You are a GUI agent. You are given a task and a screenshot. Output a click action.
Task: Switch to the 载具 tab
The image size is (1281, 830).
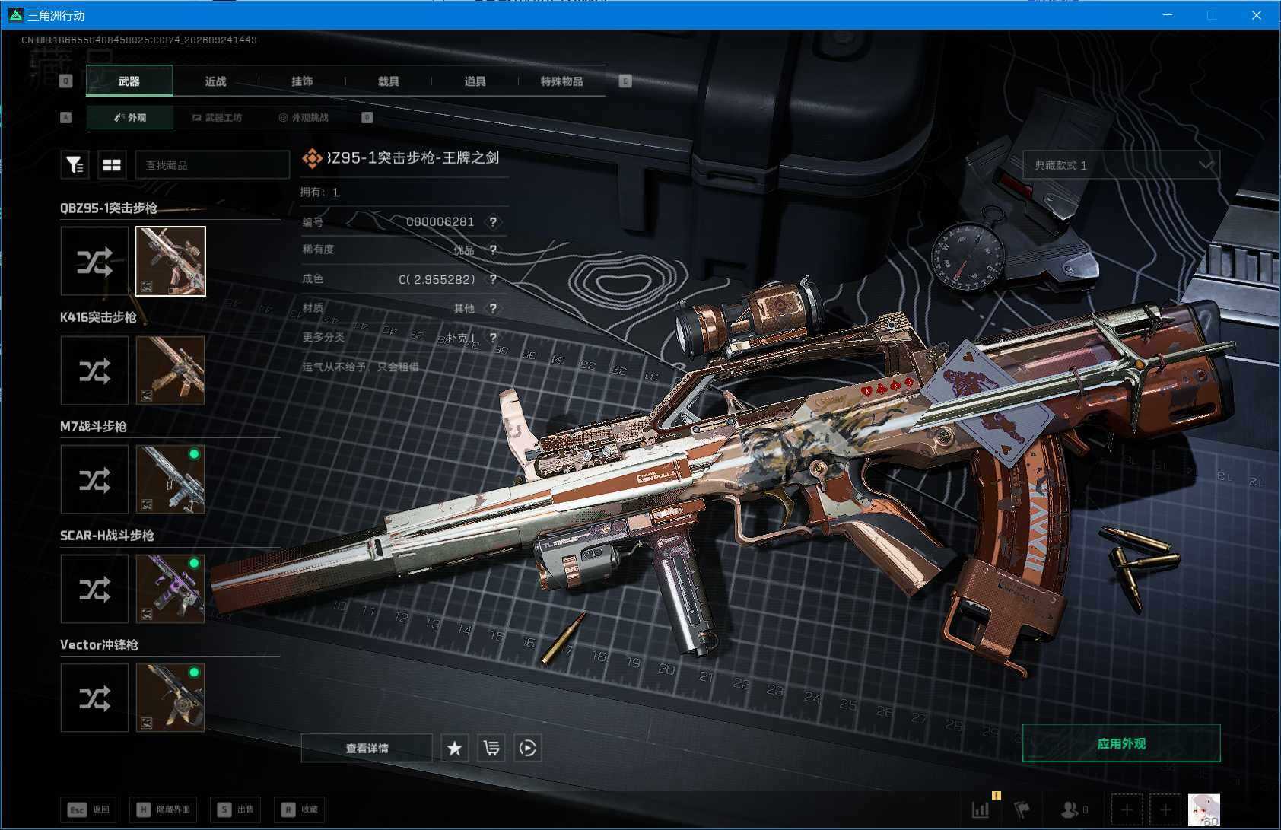pyautogui.click(x=389, y=81)
